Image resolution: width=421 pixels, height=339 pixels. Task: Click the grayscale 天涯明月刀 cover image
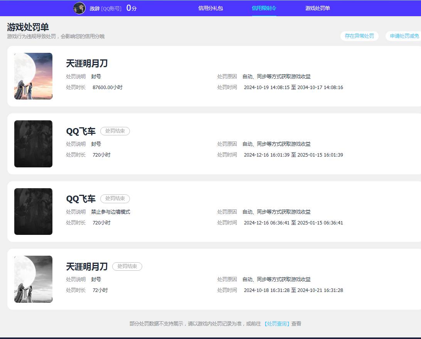coord(33,279)
